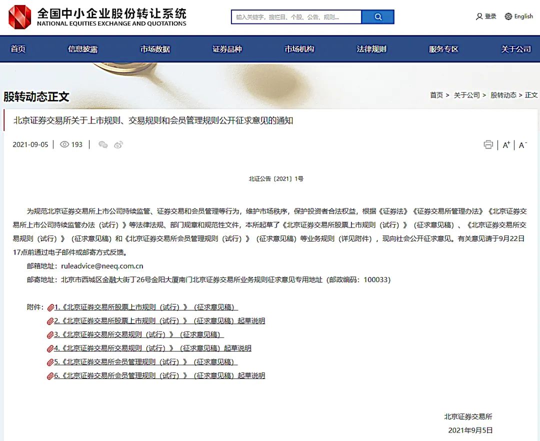Click 股转动态 in the breadcrumb
Viewport: 540px width, 441px height.
504,95
